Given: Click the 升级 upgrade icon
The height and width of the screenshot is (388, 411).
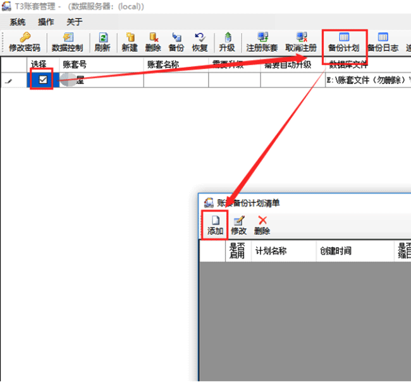Looking at the screenshot, I should (x=228, y=37).
